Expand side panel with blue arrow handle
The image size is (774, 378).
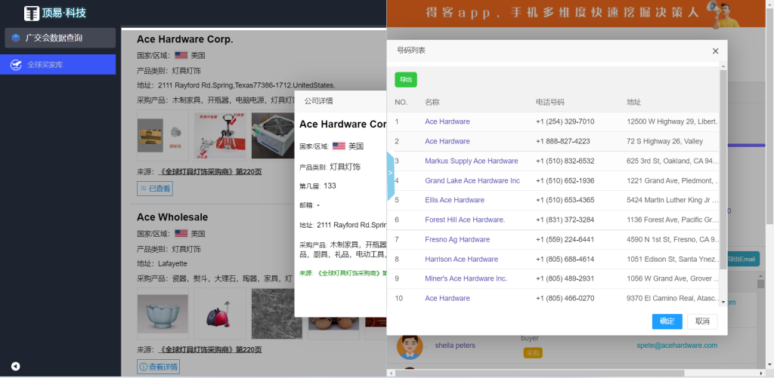click(390, 174)
